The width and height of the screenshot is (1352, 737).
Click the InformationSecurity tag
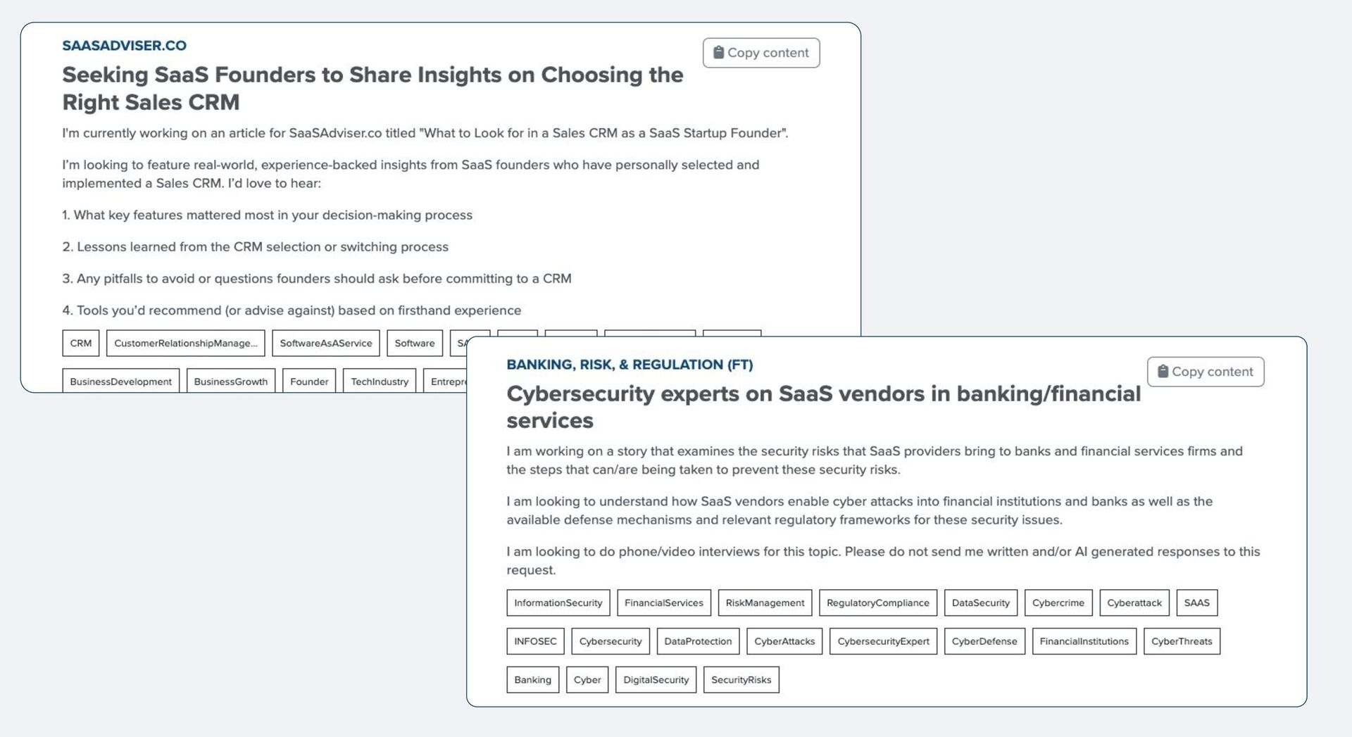pyautogui.click(x=558, y=603)
